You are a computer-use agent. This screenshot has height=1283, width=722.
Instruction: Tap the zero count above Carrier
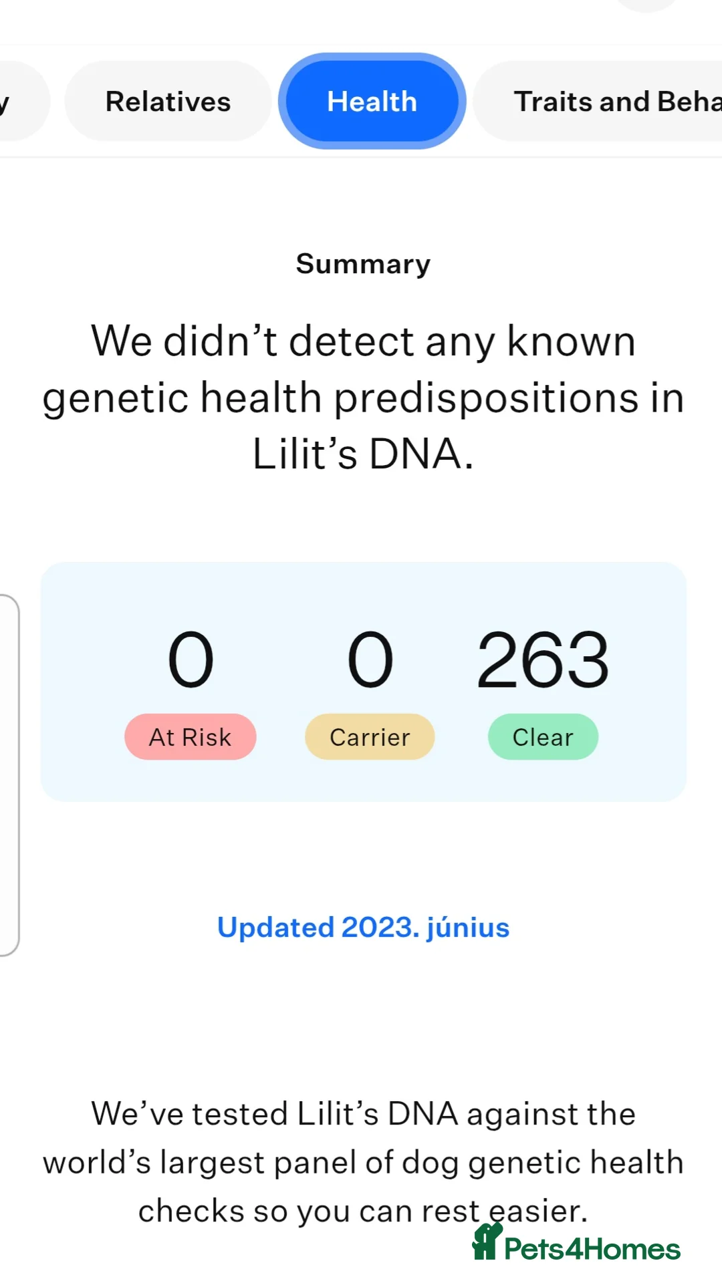click(x=370, y=660)
